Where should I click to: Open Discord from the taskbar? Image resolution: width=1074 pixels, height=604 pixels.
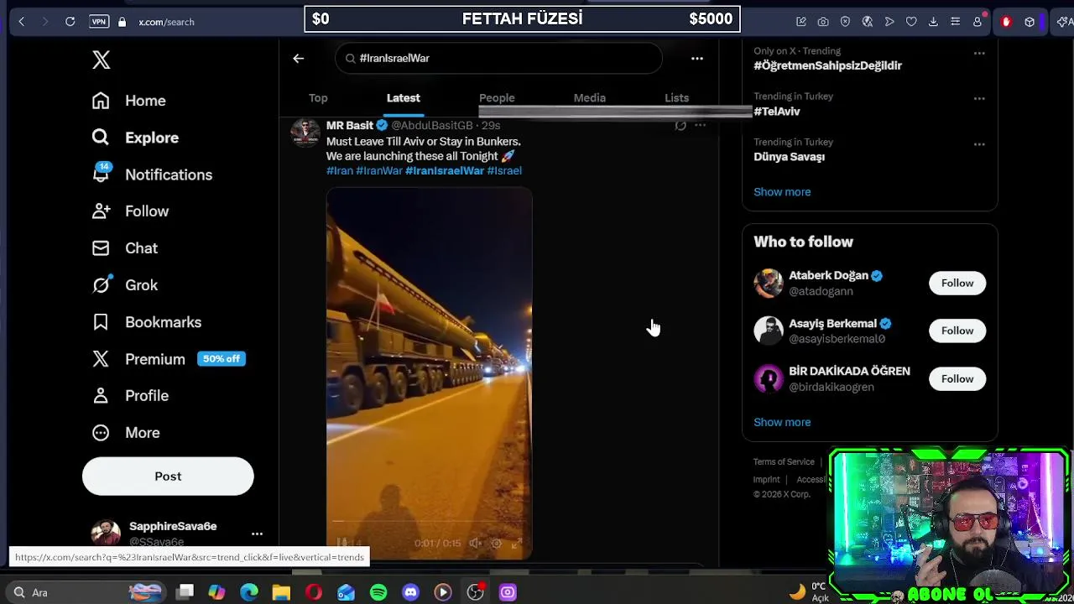[410, 592]
